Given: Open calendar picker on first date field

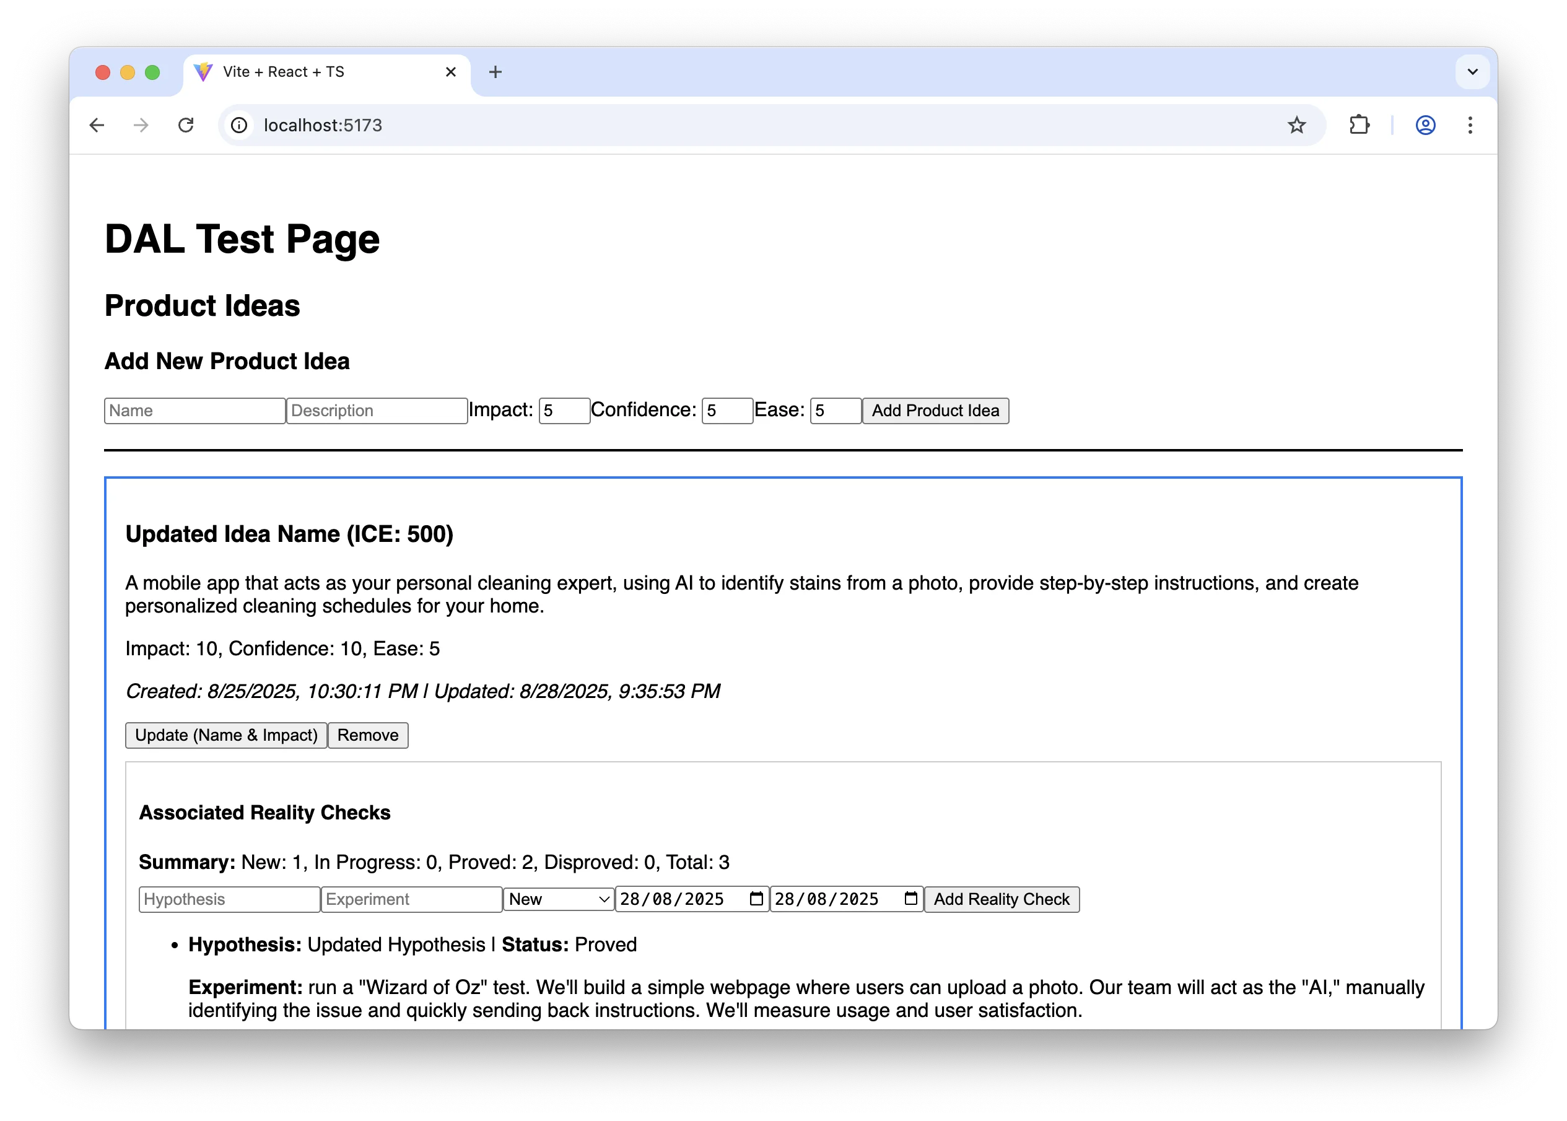Looking at the screenshot, I should point(756,899).
